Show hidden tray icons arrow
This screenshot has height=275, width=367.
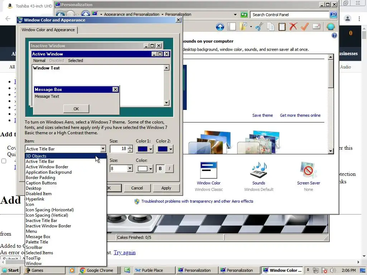308,270
